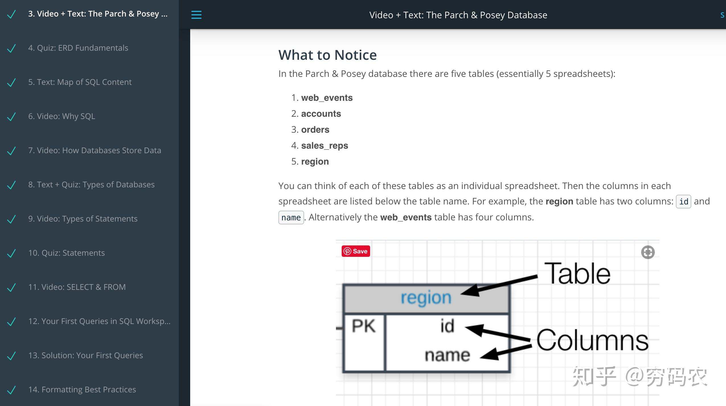Click the hamburger menu icon
This screenshot has height=406, width=726.
tap(196, 15)
